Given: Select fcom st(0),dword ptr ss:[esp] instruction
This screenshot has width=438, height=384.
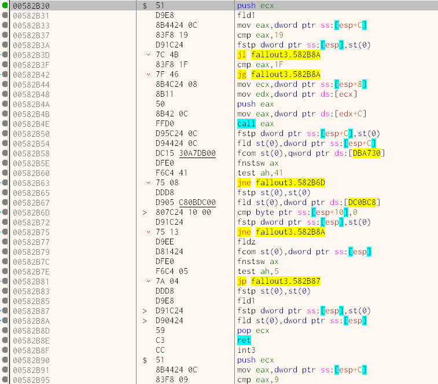Looking at the screenshot, I should click(x=304, y=252).
